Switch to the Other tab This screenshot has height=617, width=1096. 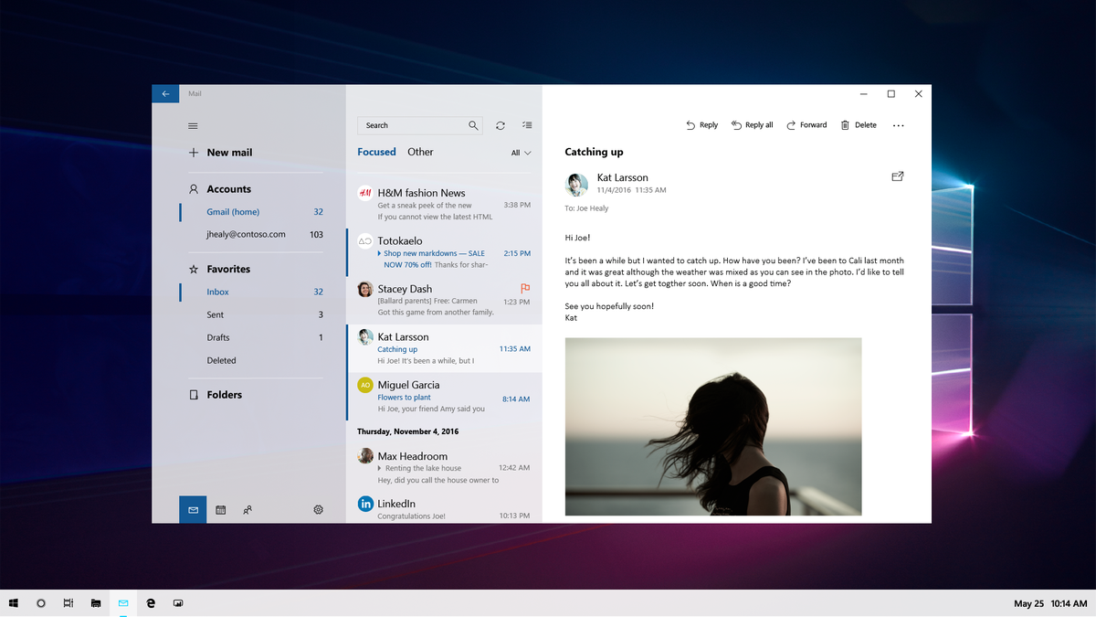point(420,153)
